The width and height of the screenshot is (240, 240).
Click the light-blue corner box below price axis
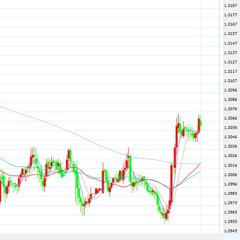pyautogui.click(x=231, y=237)
